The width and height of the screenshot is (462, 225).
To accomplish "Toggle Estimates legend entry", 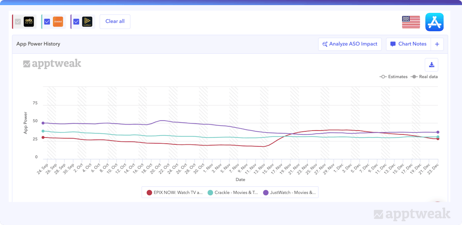I will pyautogui.click(x=393, y=77).
